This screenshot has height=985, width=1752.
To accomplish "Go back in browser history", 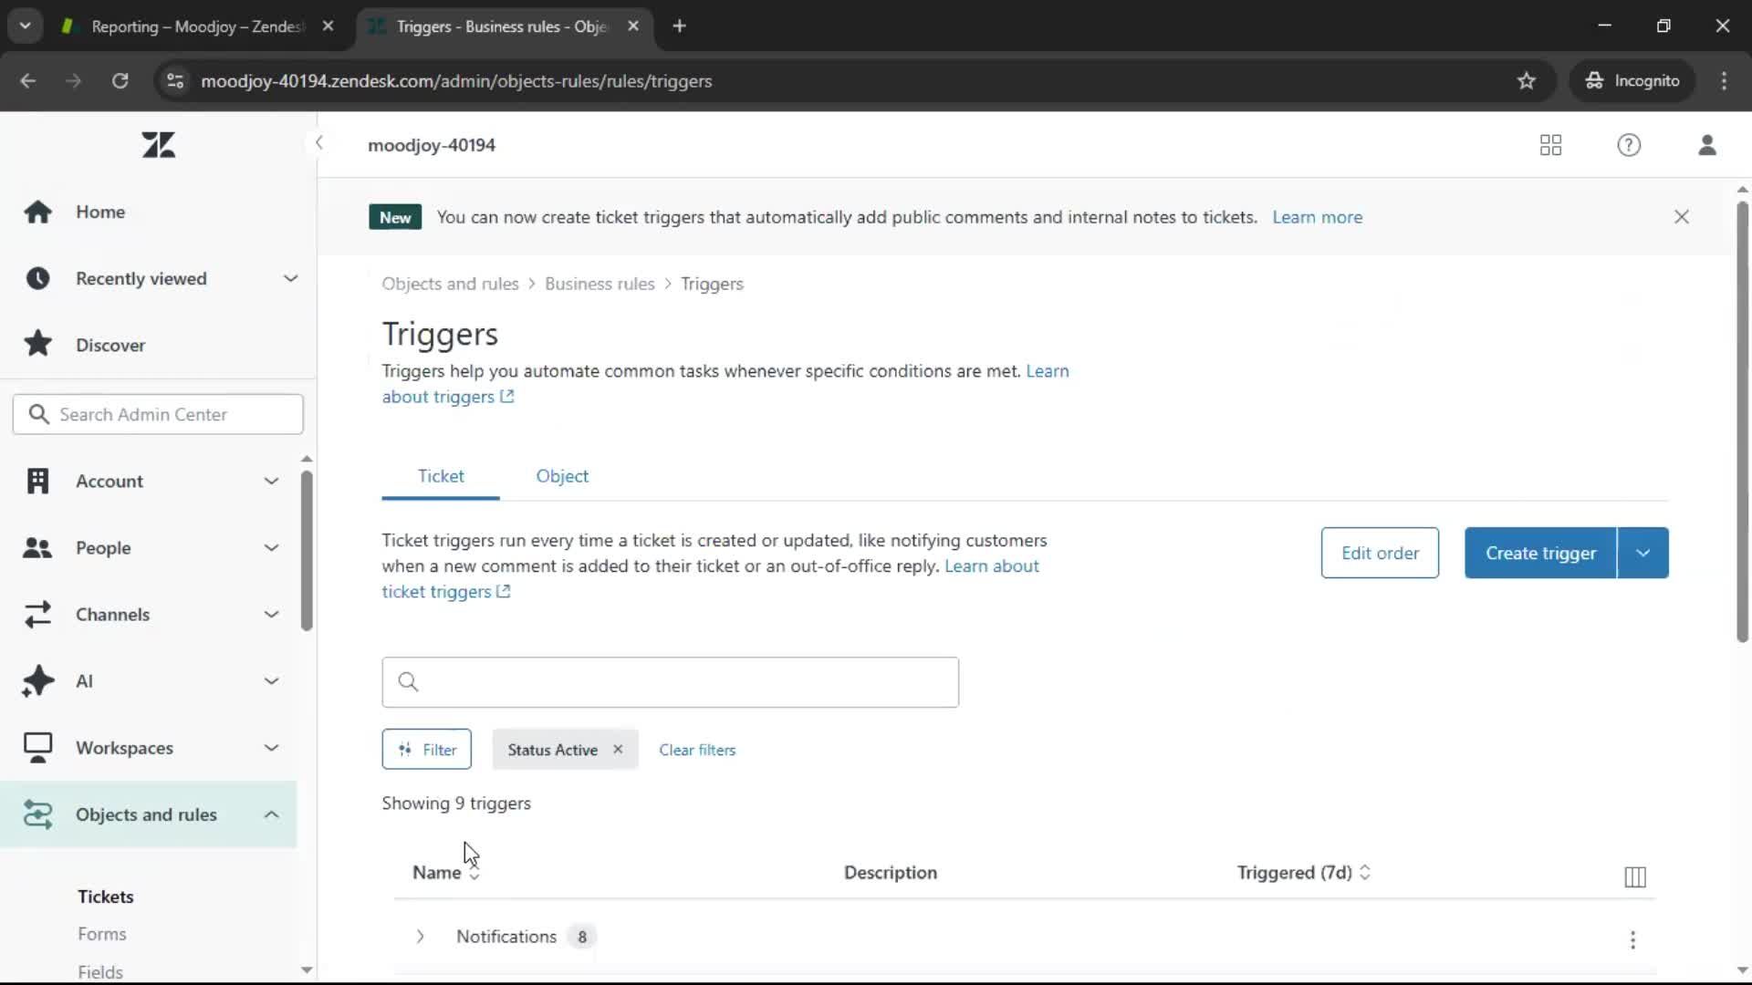I will pos(28,81).
